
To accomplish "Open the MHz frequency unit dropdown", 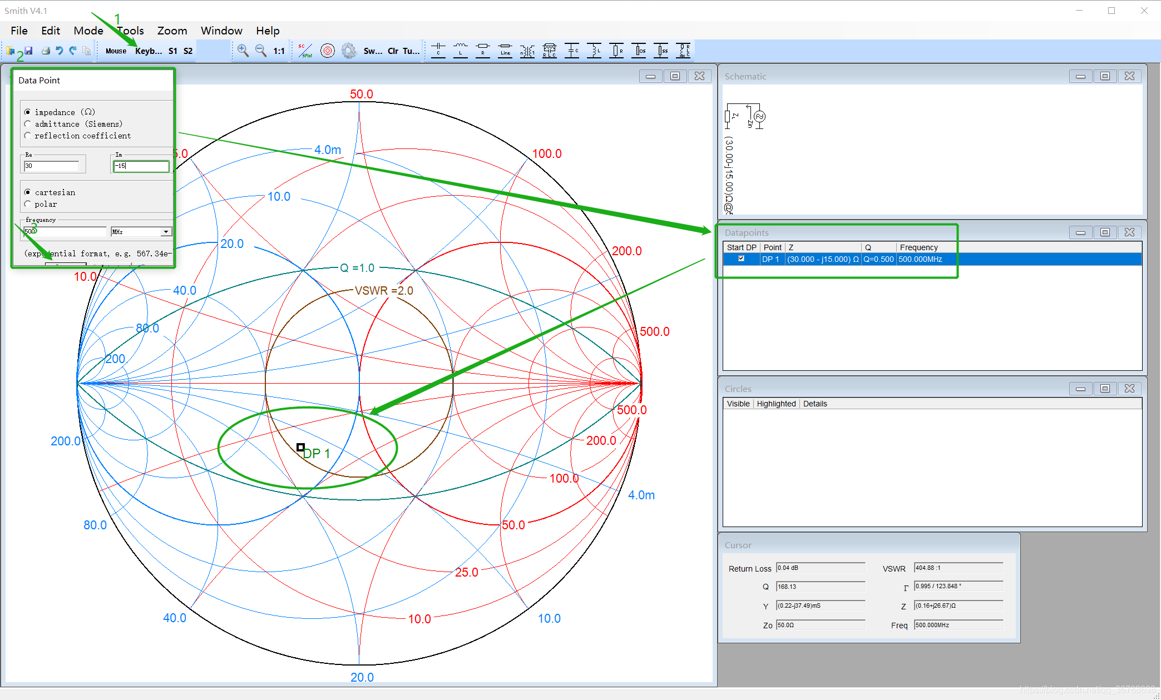I will (166, 231).
